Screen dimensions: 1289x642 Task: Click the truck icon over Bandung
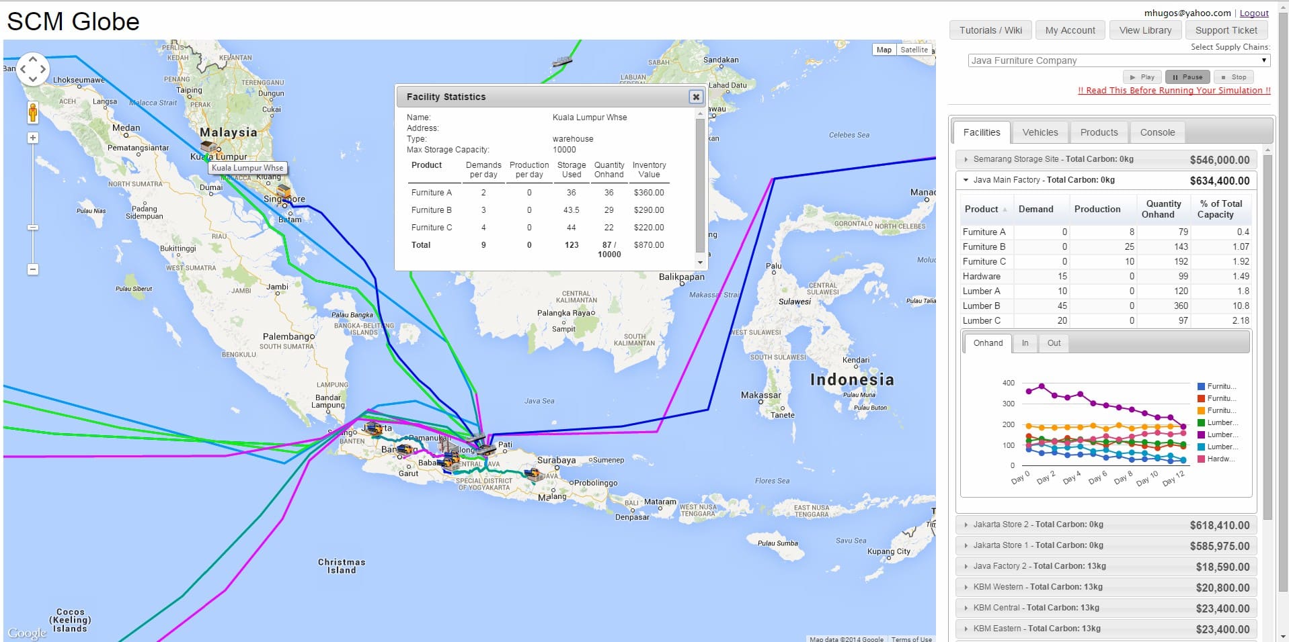pos(405,449)
